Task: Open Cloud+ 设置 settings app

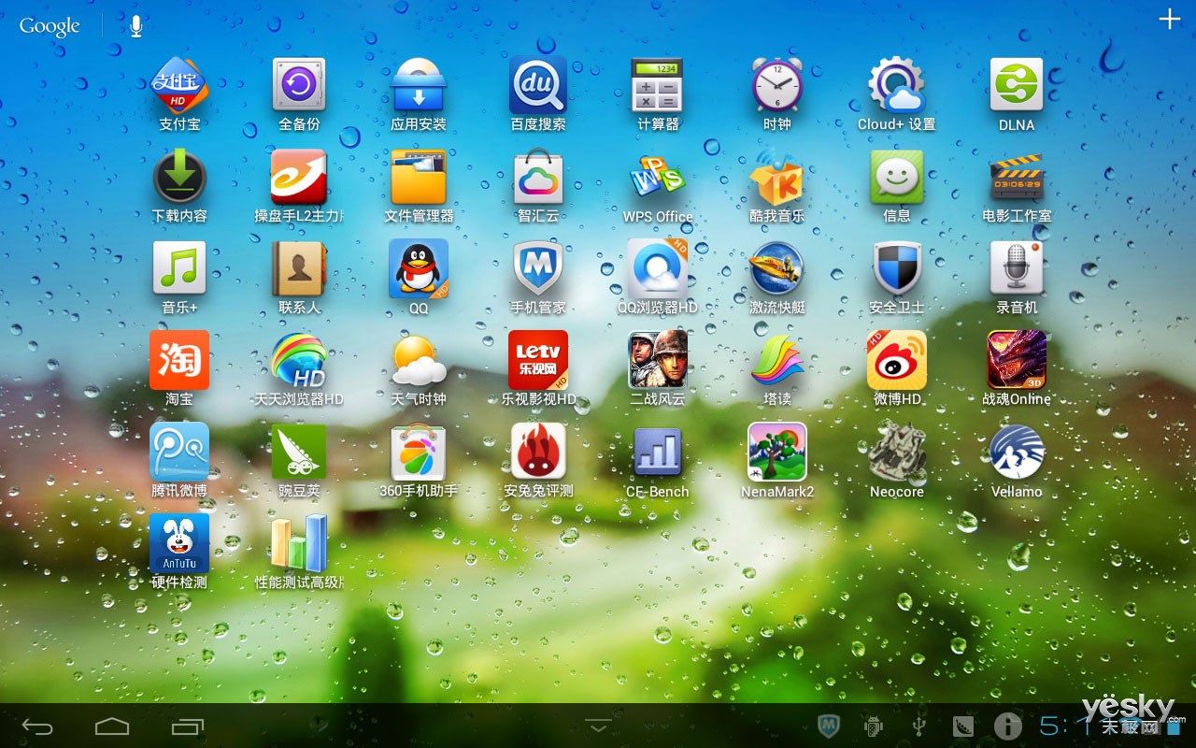Action: coord(897,85)
